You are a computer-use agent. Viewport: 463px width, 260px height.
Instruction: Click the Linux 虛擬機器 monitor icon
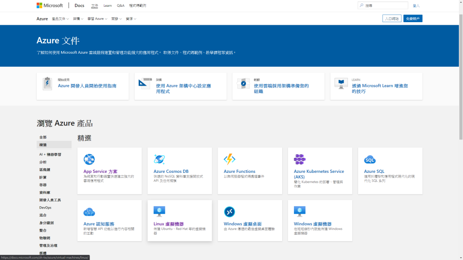click(x=159, y=211)
